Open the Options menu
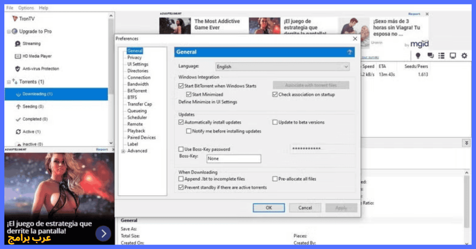Screen dimensions: 476x249 (26, 8)
